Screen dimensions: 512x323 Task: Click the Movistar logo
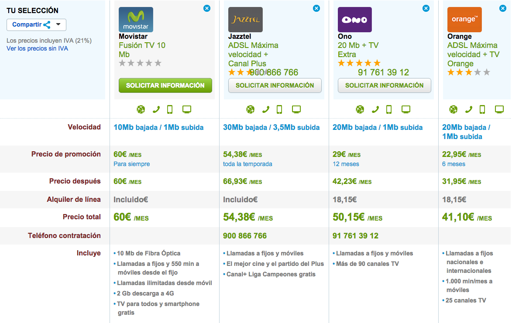click(x=135, y=19)
